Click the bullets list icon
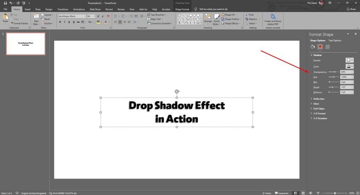The width and height of the screenshot is (360, 195). (115, 16)
